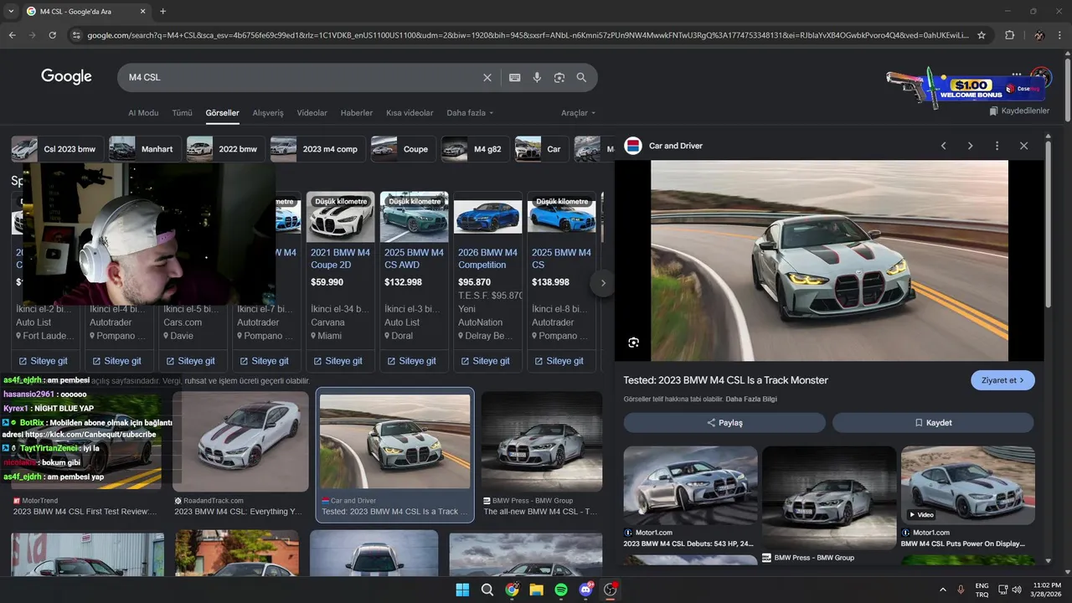
Task: Open Chrome extensions puzzle icon
Action: tap(1009, 35)
